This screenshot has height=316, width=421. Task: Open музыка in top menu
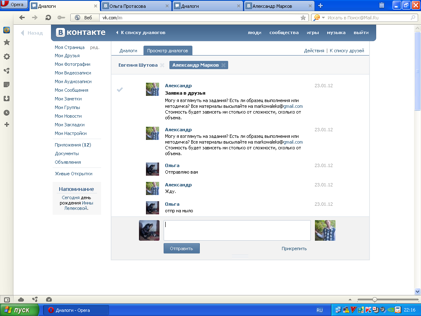[336, 33]
